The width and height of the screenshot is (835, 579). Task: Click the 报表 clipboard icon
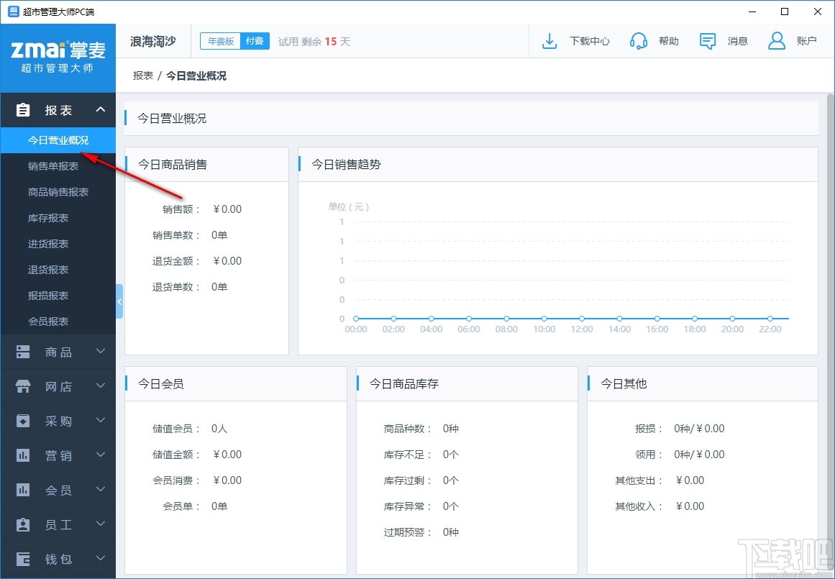click(23, 110)
